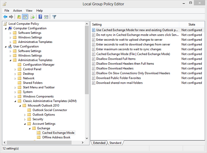The height and width of the screenshot is (153, 207).
Task: Collapse the Account Settings node
Action: click(25, 124)
